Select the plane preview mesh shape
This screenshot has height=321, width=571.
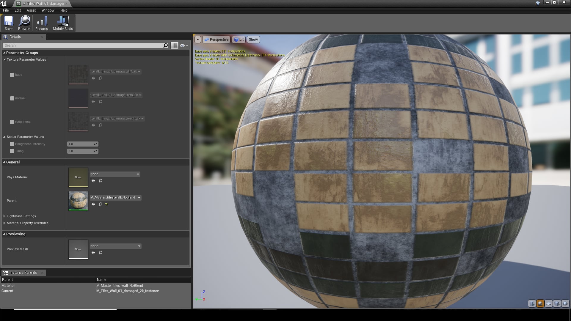[x=549, y=303]
